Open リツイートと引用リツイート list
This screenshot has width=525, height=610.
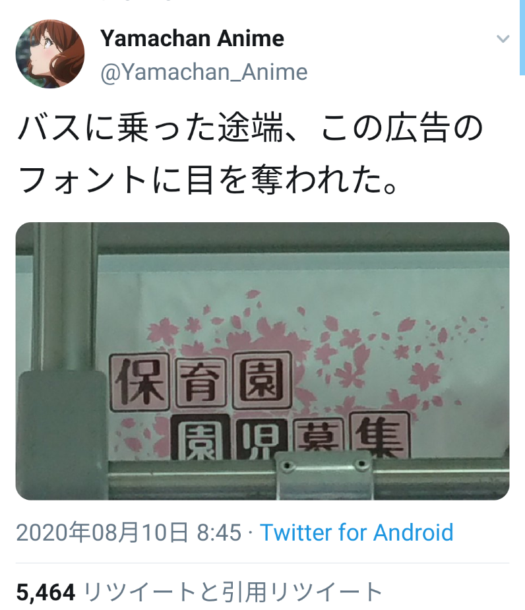click(233, 592)
